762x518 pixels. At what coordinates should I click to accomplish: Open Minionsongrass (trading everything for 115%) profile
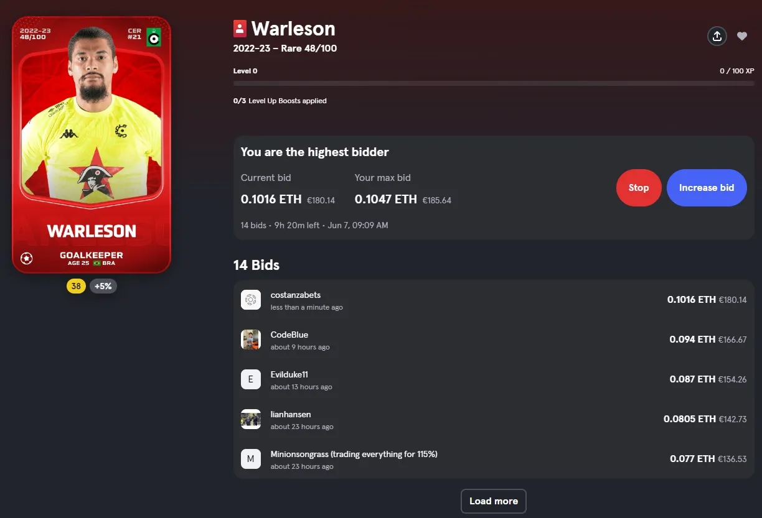coord(354,454)
